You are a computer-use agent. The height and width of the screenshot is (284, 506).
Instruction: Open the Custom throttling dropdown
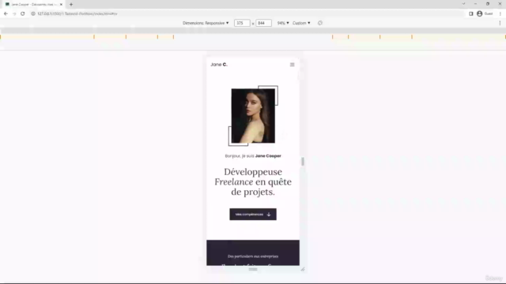pos(301,23)
